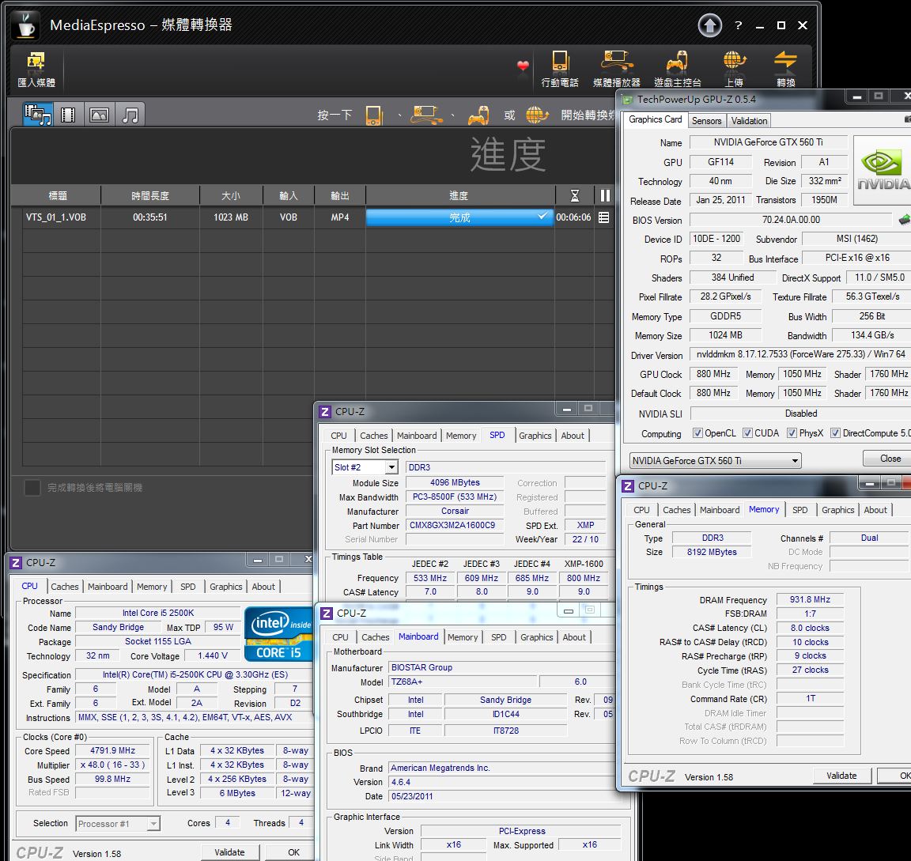Click the Intel Core i5 logo
This screenshot has width=911, height=861.
click(x=279, y=634)
